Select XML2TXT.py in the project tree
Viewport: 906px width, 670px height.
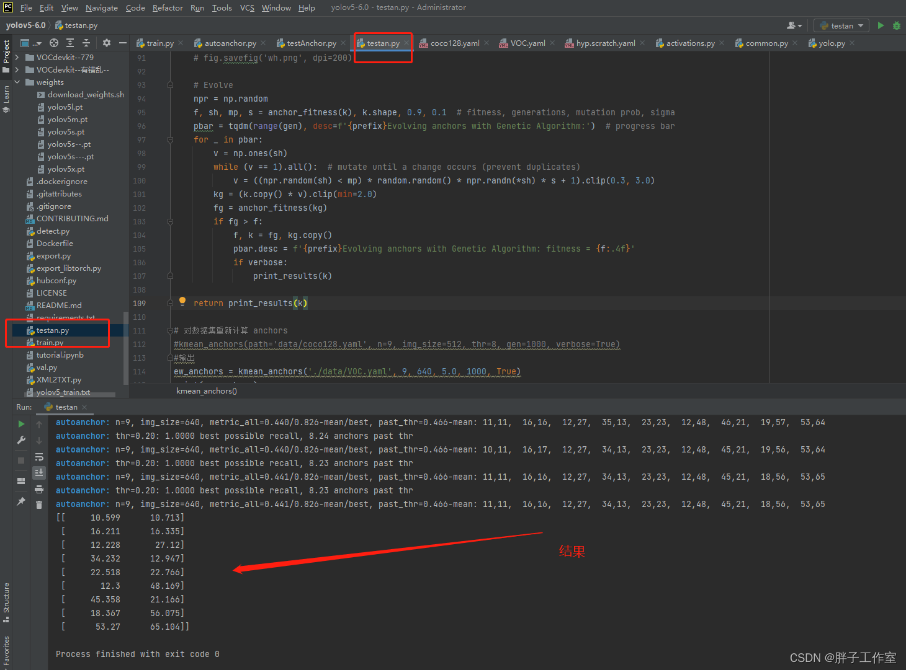tap(58, 380)
